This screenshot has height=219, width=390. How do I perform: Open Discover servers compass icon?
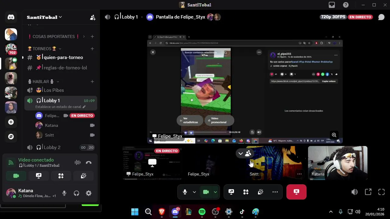[11, 137]
